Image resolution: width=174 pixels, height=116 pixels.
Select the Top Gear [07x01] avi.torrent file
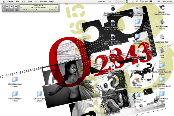pyautogui.click(x=113, y=23)
